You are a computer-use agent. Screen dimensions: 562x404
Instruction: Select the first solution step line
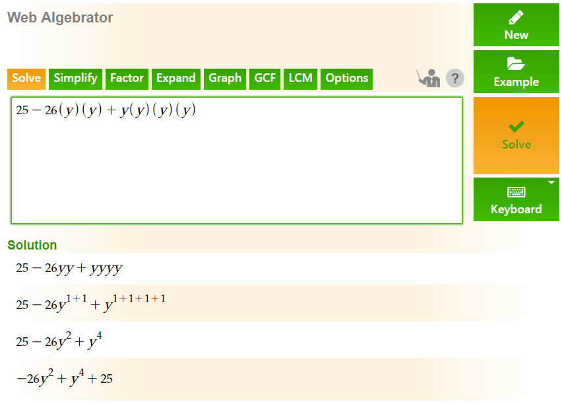(x=69, y=269)
